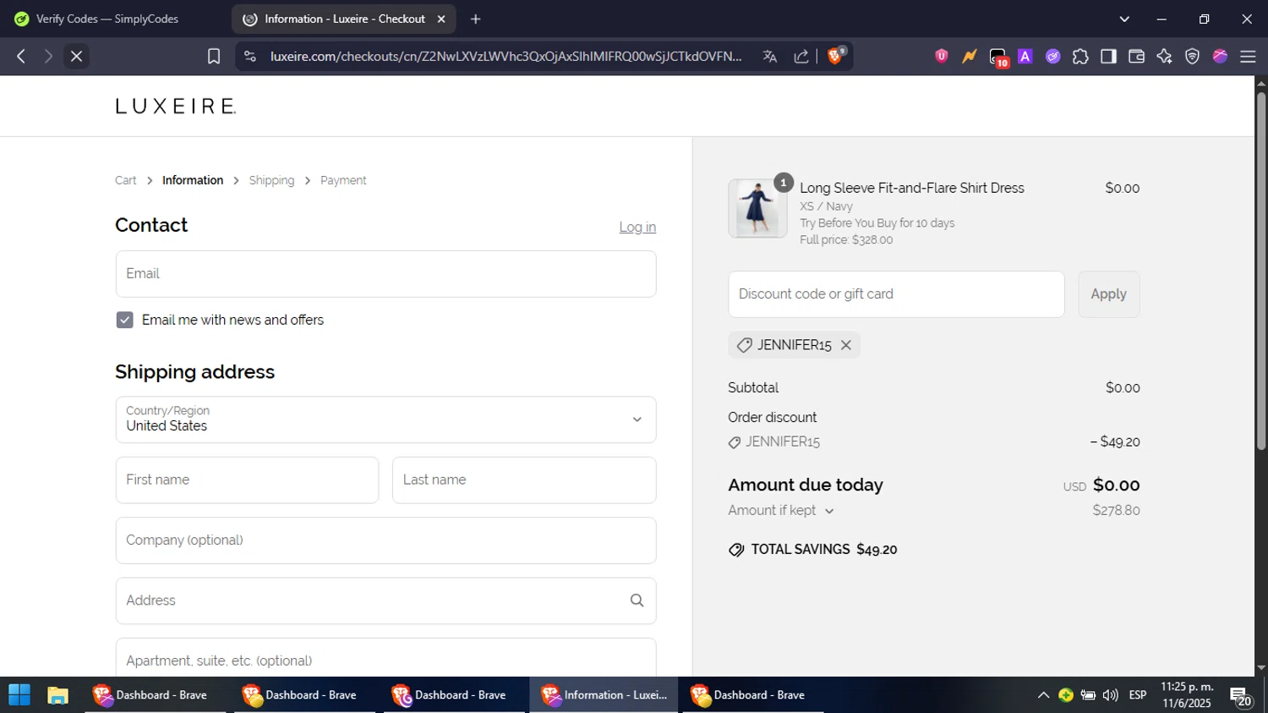Image resolution: width=1268 pixels, height=713 pixels.
Task: Open Windows Start menu
Action: click(x=19, y=695)
